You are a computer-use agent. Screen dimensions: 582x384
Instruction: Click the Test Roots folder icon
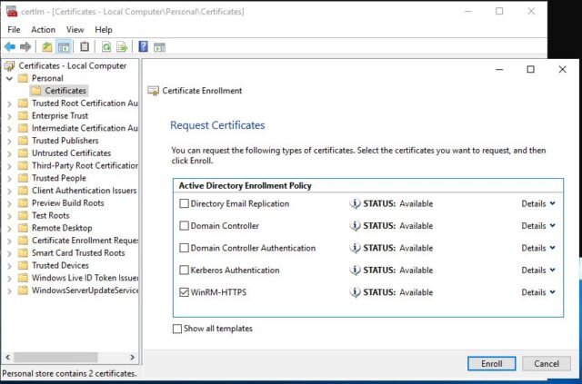(23, 215)
